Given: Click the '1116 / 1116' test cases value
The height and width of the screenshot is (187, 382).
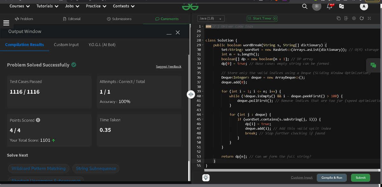Looking at the screenshot, I should pos(25,92).
